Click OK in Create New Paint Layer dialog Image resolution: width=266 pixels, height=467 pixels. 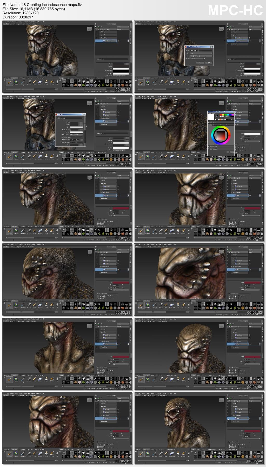pos(200,63)
